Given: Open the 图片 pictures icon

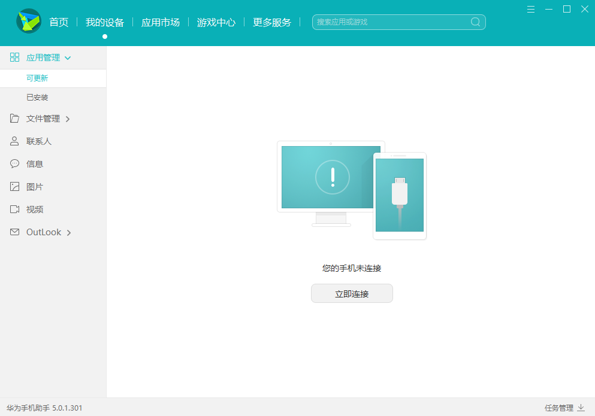Looking at the screenshot, I should tap(14, 186).
